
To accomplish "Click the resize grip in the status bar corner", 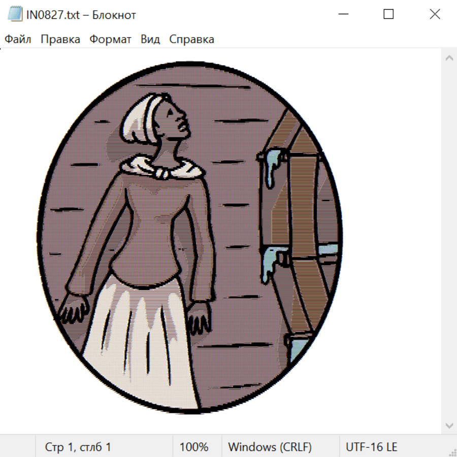I will tap(451, 451).
